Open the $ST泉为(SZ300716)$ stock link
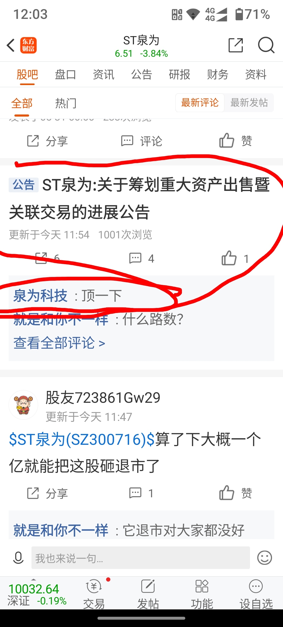This screenshot has height=627, width=283. [82, 440]
